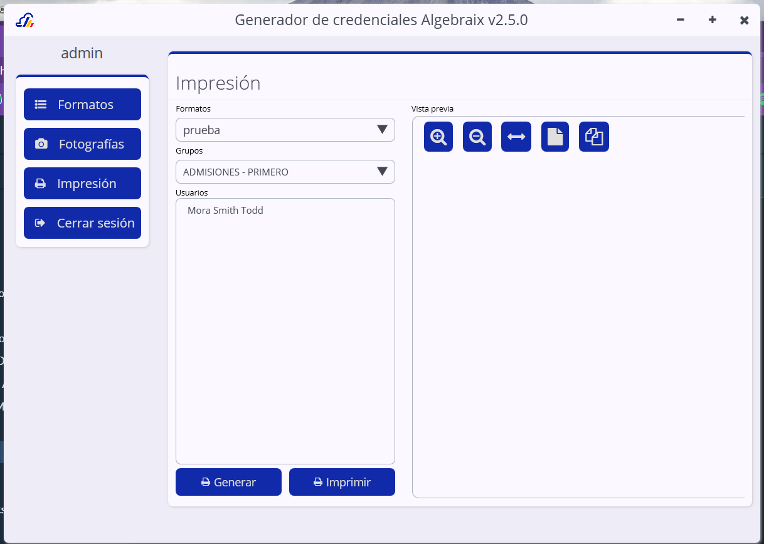
Task: Maximize window using the plus icon
Action: 712,20
